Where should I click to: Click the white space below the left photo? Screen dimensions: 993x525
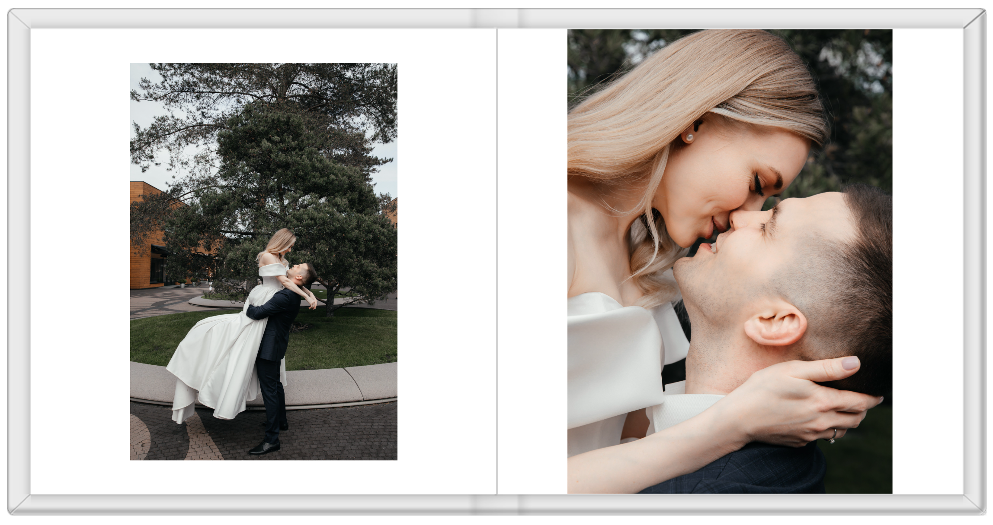click(x=263, y=477)
